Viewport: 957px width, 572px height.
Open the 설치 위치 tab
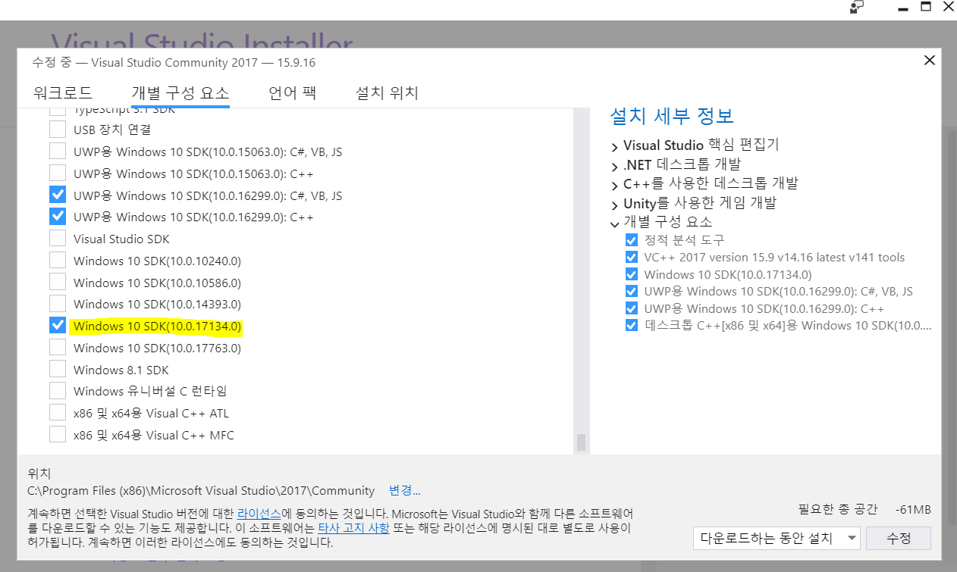[387, 93]
